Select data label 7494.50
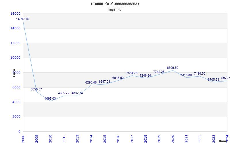230x144 pixels. (200, 74)
